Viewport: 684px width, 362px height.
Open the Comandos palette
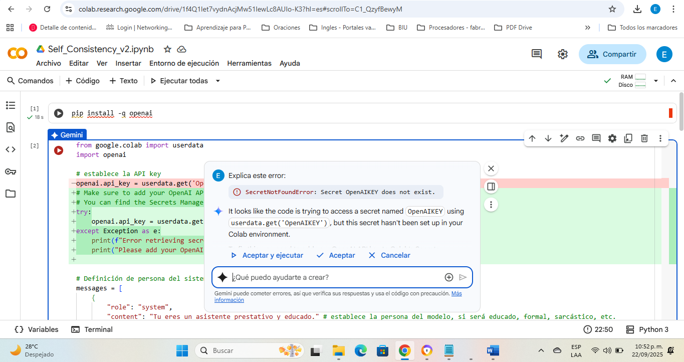click(x=30, y=81)
